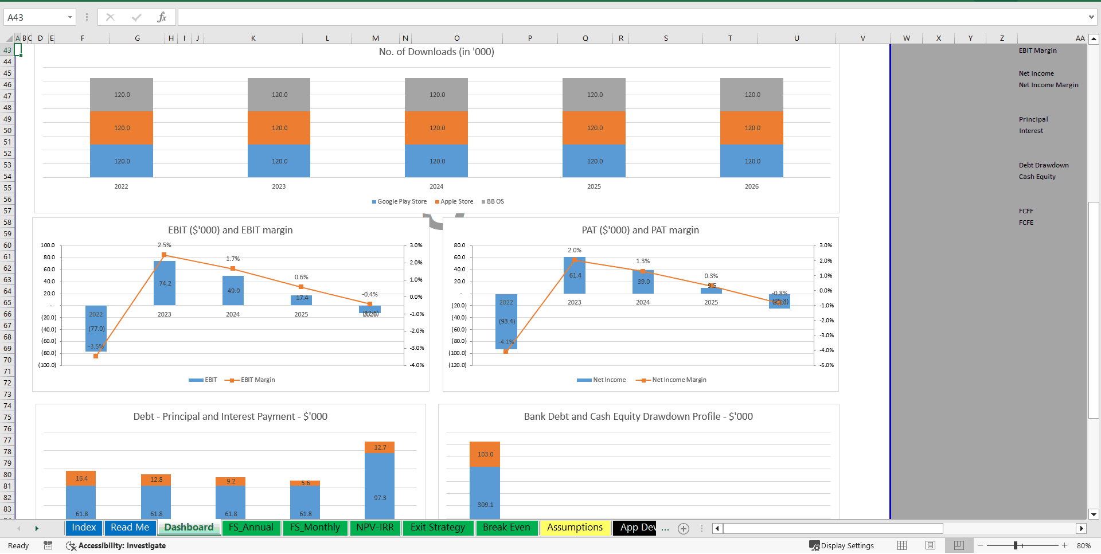This screenshot has width=1101, height=554.
Task: Switch to Page Break Preview view
Action: [959, 545]
